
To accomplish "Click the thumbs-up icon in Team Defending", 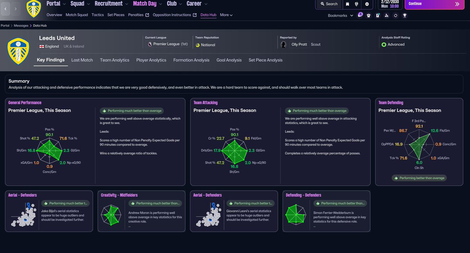I will tap(396, 178).
